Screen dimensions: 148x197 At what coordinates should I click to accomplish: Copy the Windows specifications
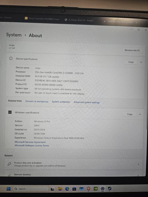[x=130, y=114]
